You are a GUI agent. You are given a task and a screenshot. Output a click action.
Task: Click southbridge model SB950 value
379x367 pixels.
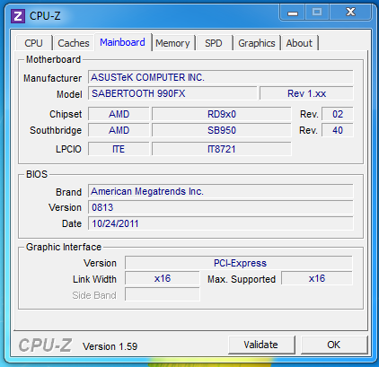point(222,130)
